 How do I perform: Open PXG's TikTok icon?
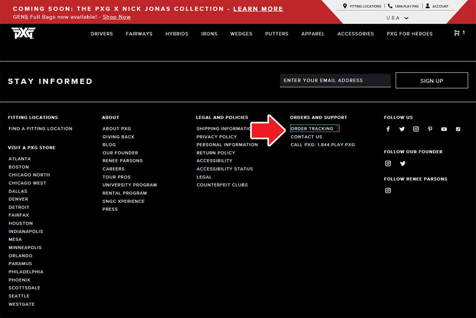(458, 129)
